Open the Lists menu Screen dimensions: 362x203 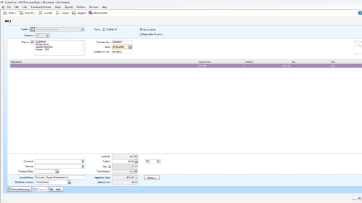pyautogui.click(x=24, y=7)
